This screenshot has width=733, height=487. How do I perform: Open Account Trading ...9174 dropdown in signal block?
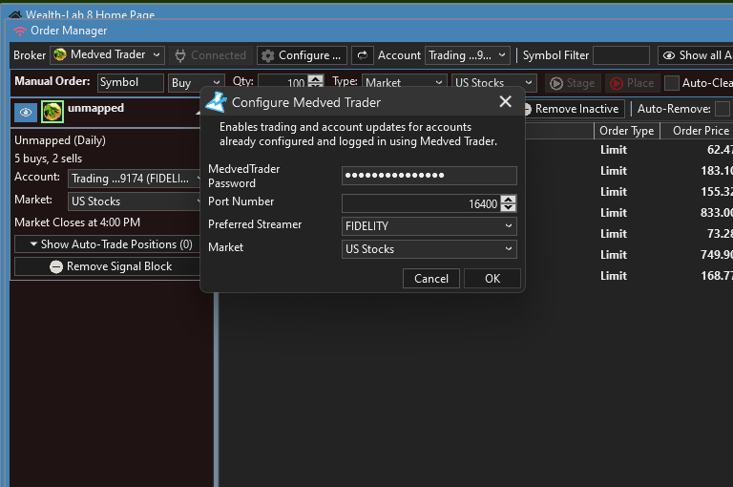coord(135,179)
